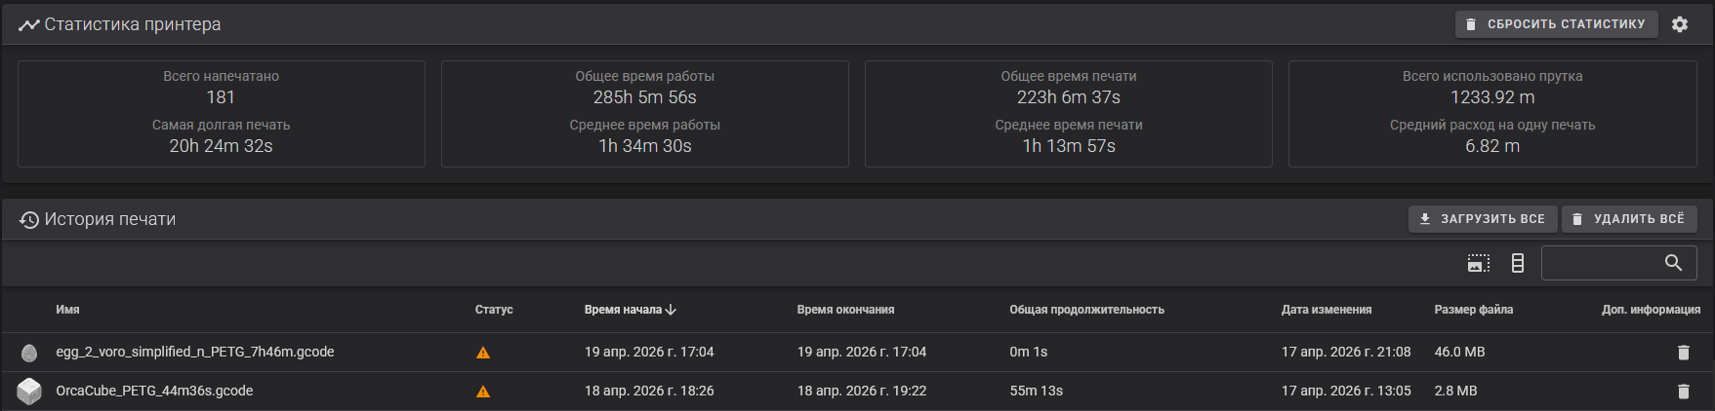Toggle sort order on Время начала column
This screenshot has width=1715, height=411.
click(630, 310)
